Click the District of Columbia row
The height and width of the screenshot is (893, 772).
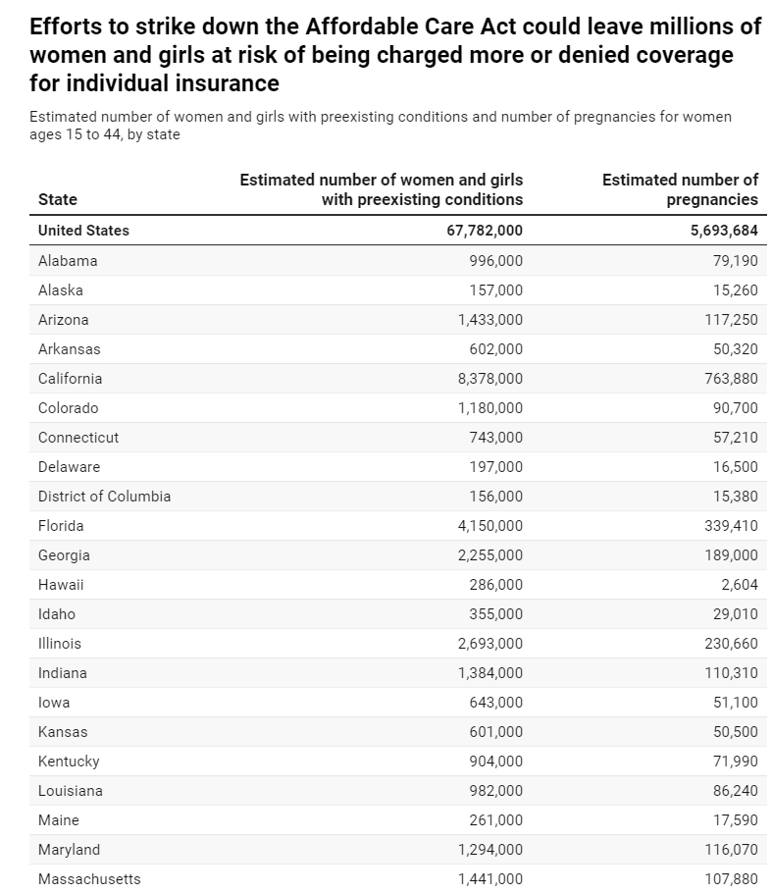398,496
